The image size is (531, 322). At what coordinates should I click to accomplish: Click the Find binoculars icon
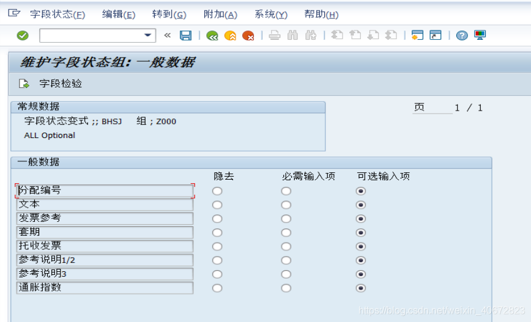tap(292, 35)
